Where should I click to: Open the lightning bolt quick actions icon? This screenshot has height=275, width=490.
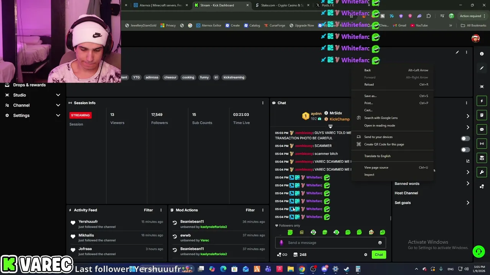(x=482, y=101)
